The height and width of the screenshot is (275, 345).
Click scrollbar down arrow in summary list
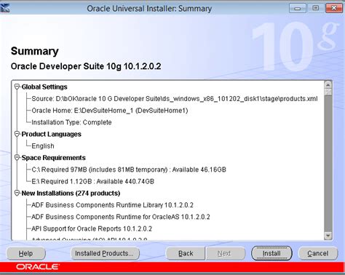pyautogui.click(x=328, y=236)
